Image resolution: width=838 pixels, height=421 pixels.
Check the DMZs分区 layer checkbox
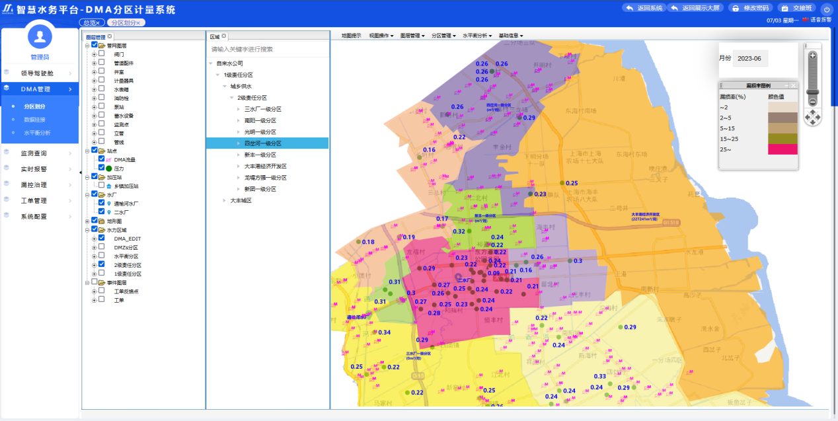coord(102,247)
